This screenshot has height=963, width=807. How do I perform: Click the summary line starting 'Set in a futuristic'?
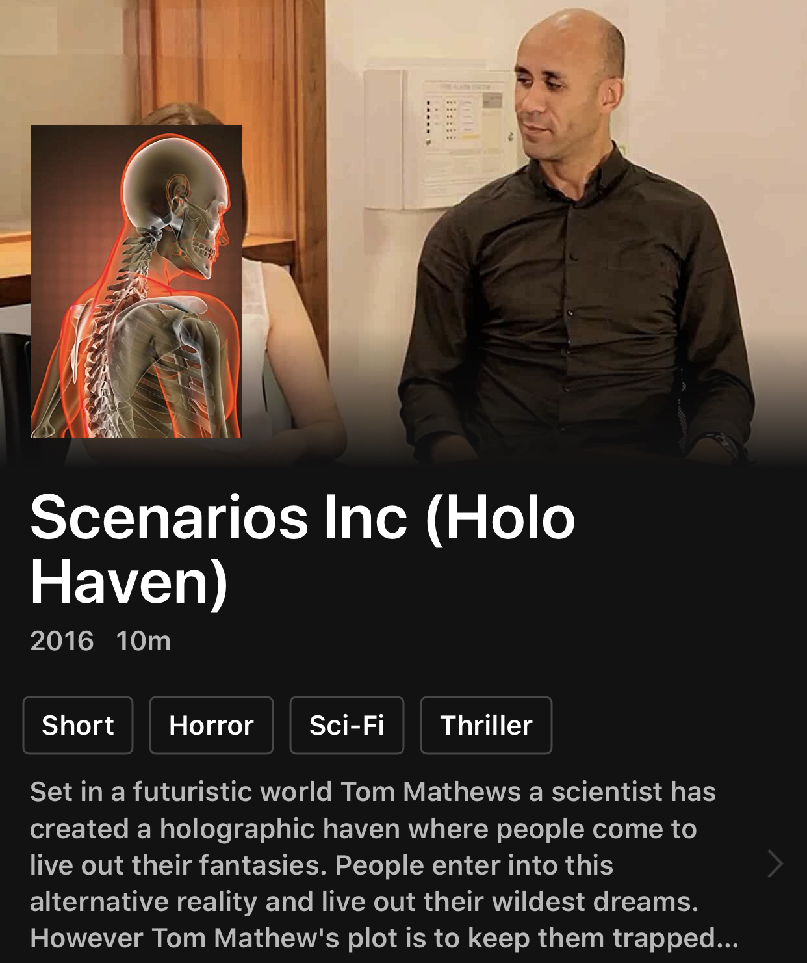(x=373, y=792)
